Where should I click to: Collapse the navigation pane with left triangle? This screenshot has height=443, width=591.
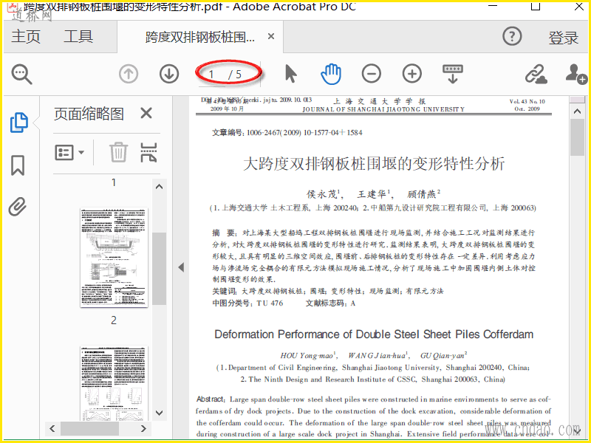click(181, 267)
